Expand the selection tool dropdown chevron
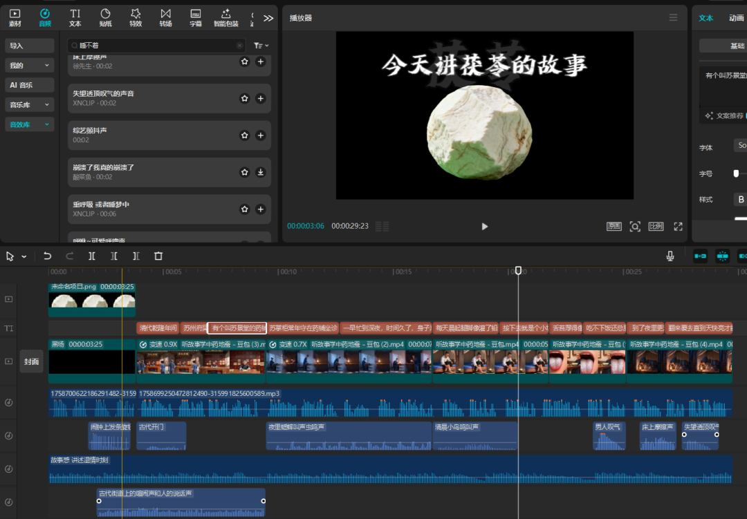This screenshot has width=747, height=519. (x=23, y=256)
